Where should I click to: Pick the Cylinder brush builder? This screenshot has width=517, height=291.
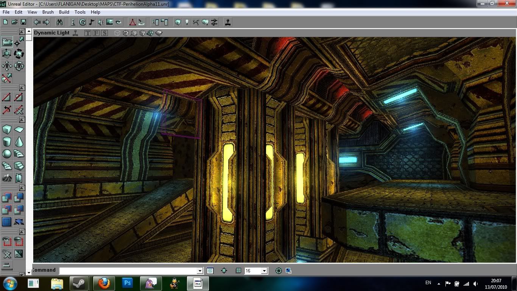[7, 142]
